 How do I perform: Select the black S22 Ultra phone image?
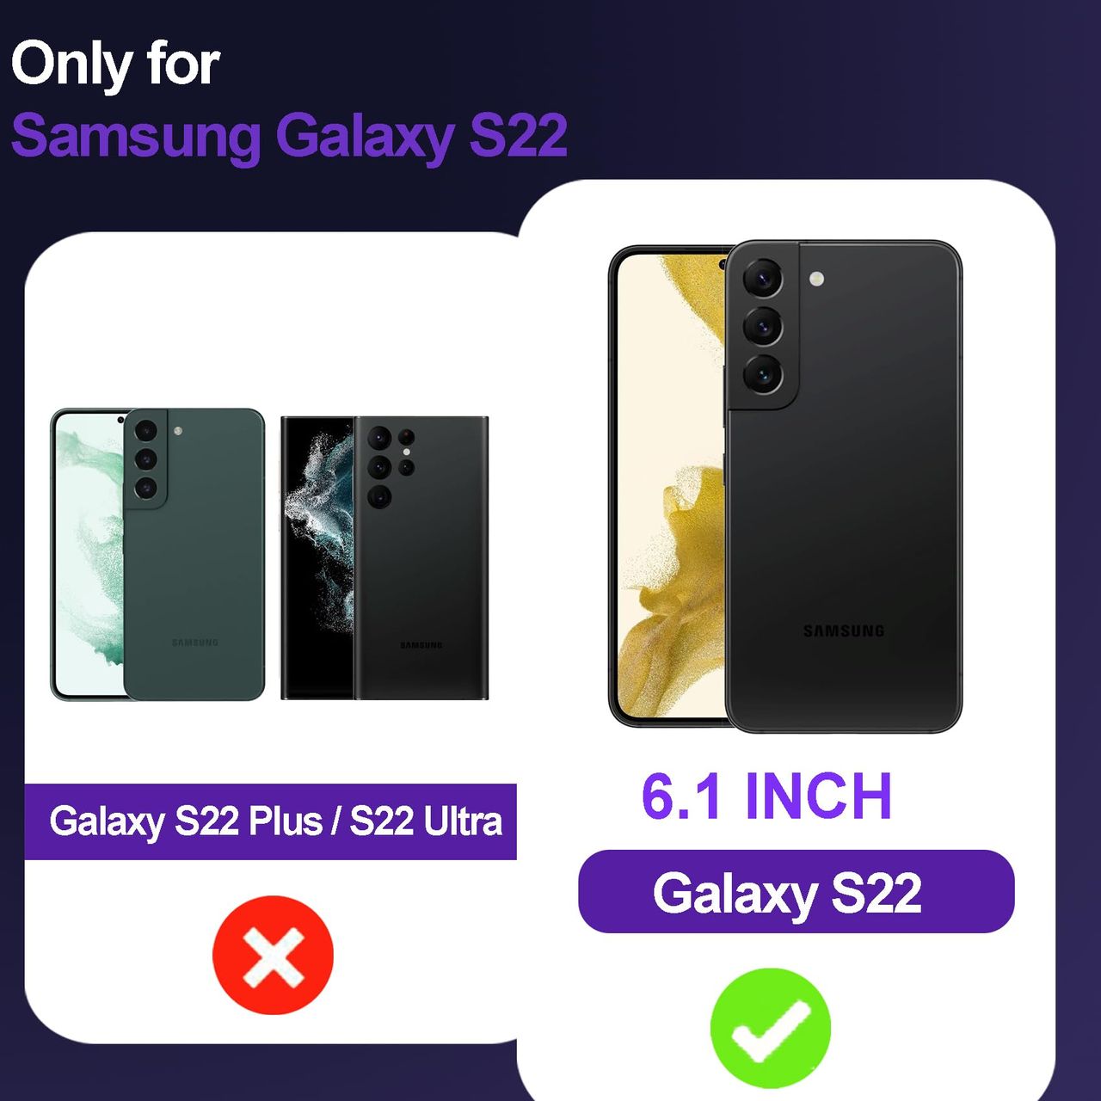pos(384,557)
